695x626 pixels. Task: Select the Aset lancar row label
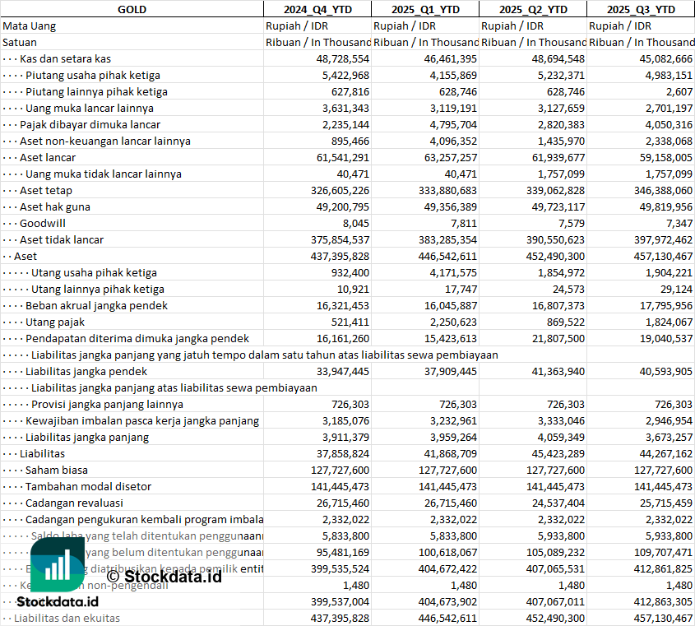pyautogui.click(x=48, y=157)
